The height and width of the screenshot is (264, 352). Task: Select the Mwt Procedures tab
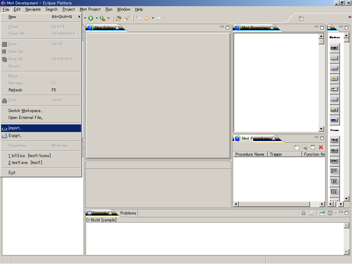click(256, 138)
